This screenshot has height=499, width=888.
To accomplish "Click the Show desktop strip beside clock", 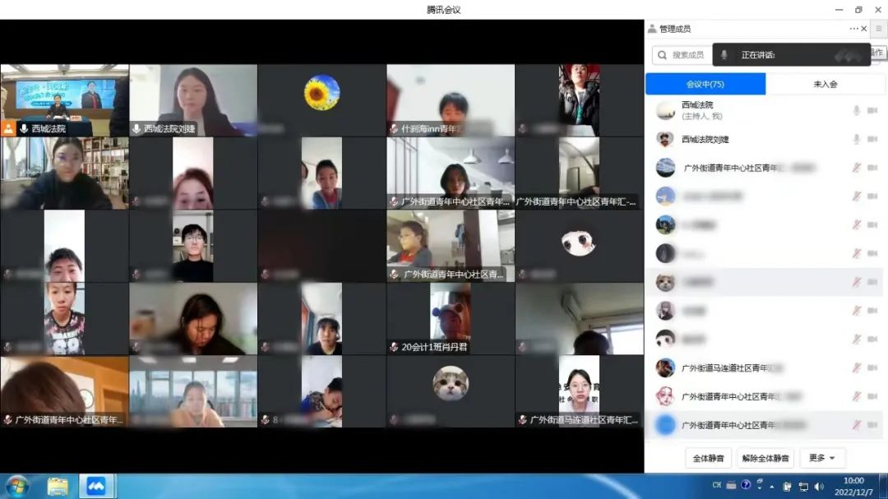I will (x=883, y=487).
